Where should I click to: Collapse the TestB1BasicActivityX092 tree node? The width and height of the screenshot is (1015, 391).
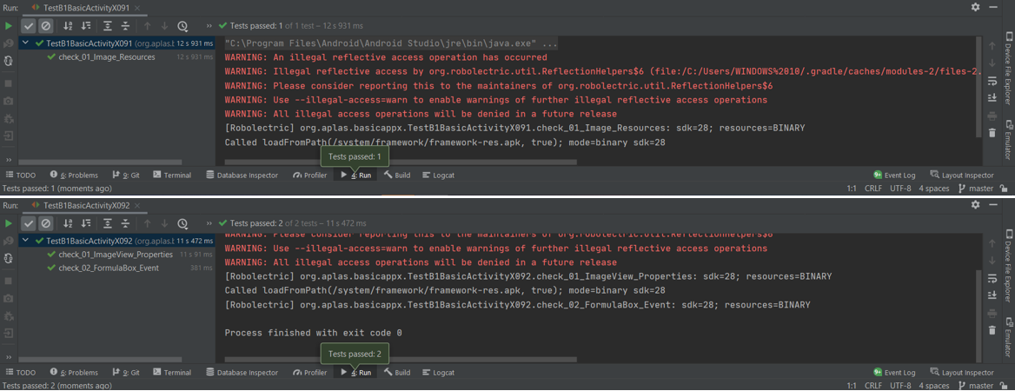pyautogui.click(x=27, y=241)
